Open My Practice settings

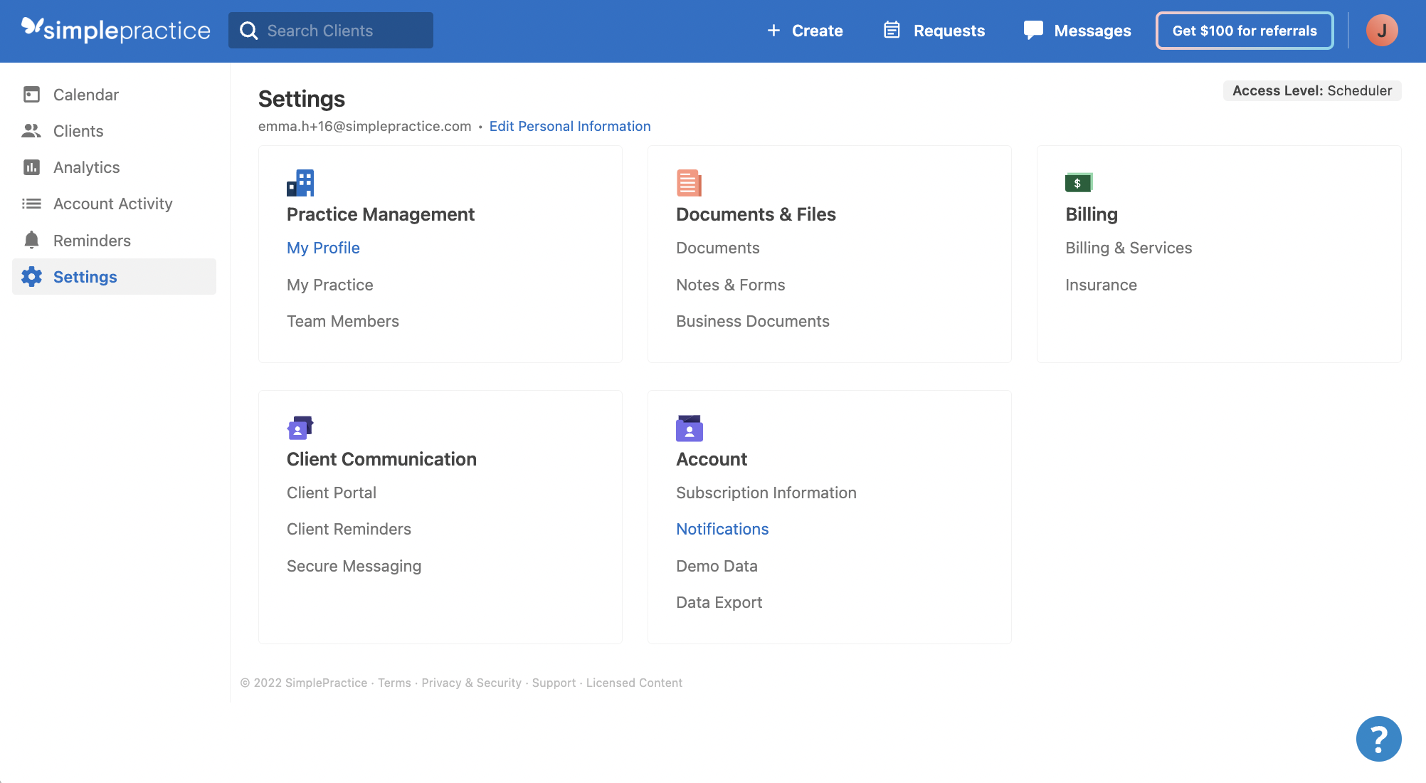[330, 285]
